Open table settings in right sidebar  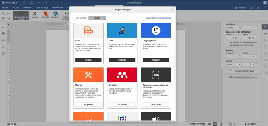point(265,34)
